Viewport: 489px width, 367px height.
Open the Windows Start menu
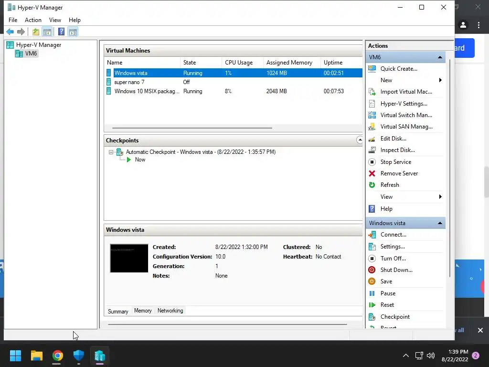coord(15,356)
